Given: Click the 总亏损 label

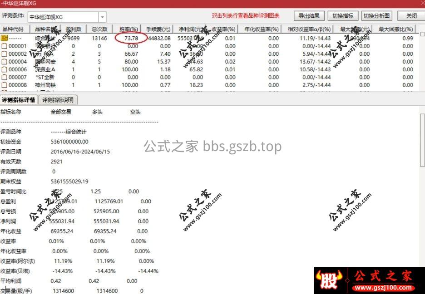Looking at the screenshot, I should (8, 211).
